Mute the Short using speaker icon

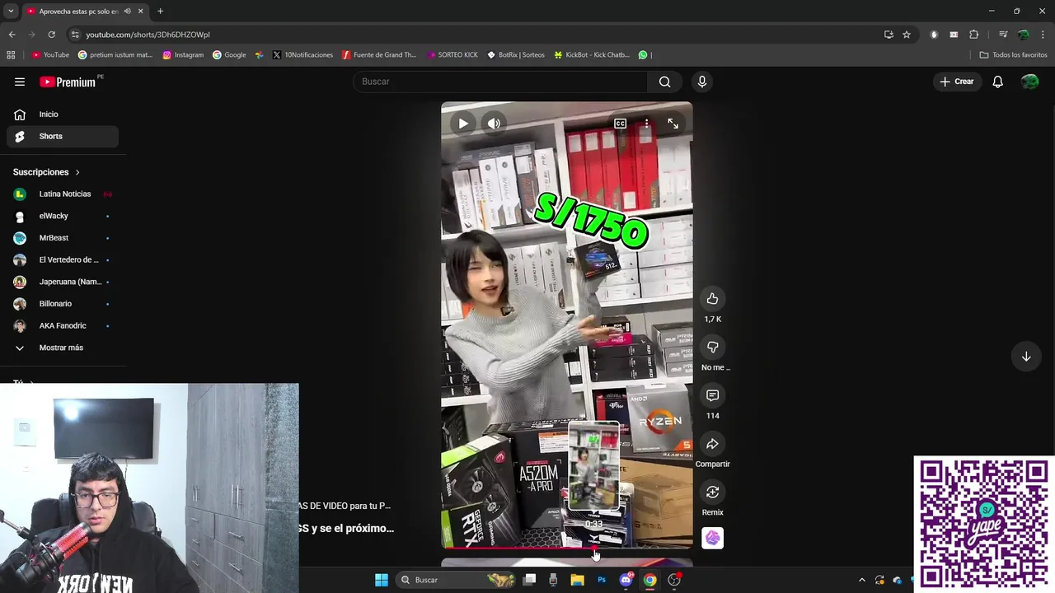(494, 124)
